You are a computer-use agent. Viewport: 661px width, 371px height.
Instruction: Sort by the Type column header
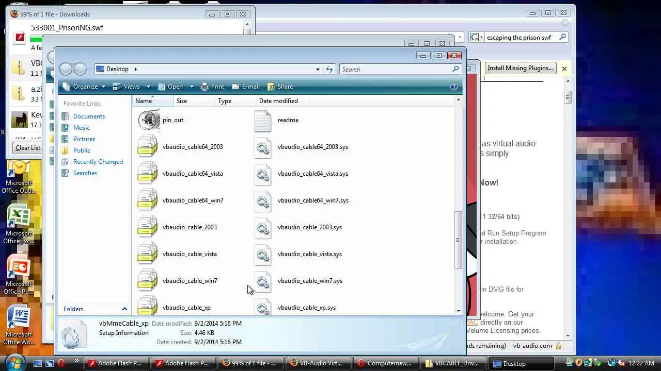235,101
